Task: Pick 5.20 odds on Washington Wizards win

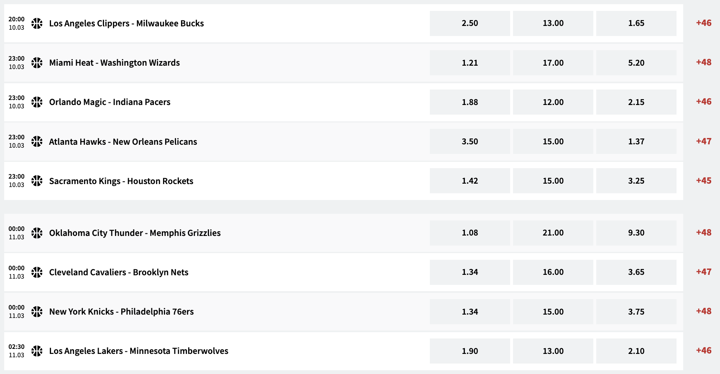Action: pos(636,63)
